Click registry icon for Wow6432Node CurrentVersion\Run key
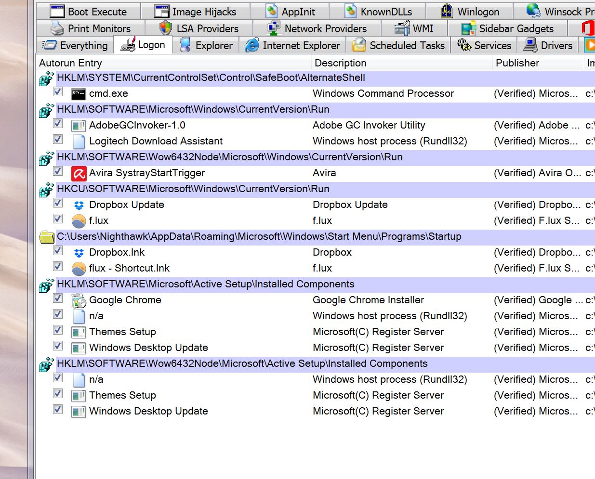This screenshot has width=595, height=479. point(46,158)
